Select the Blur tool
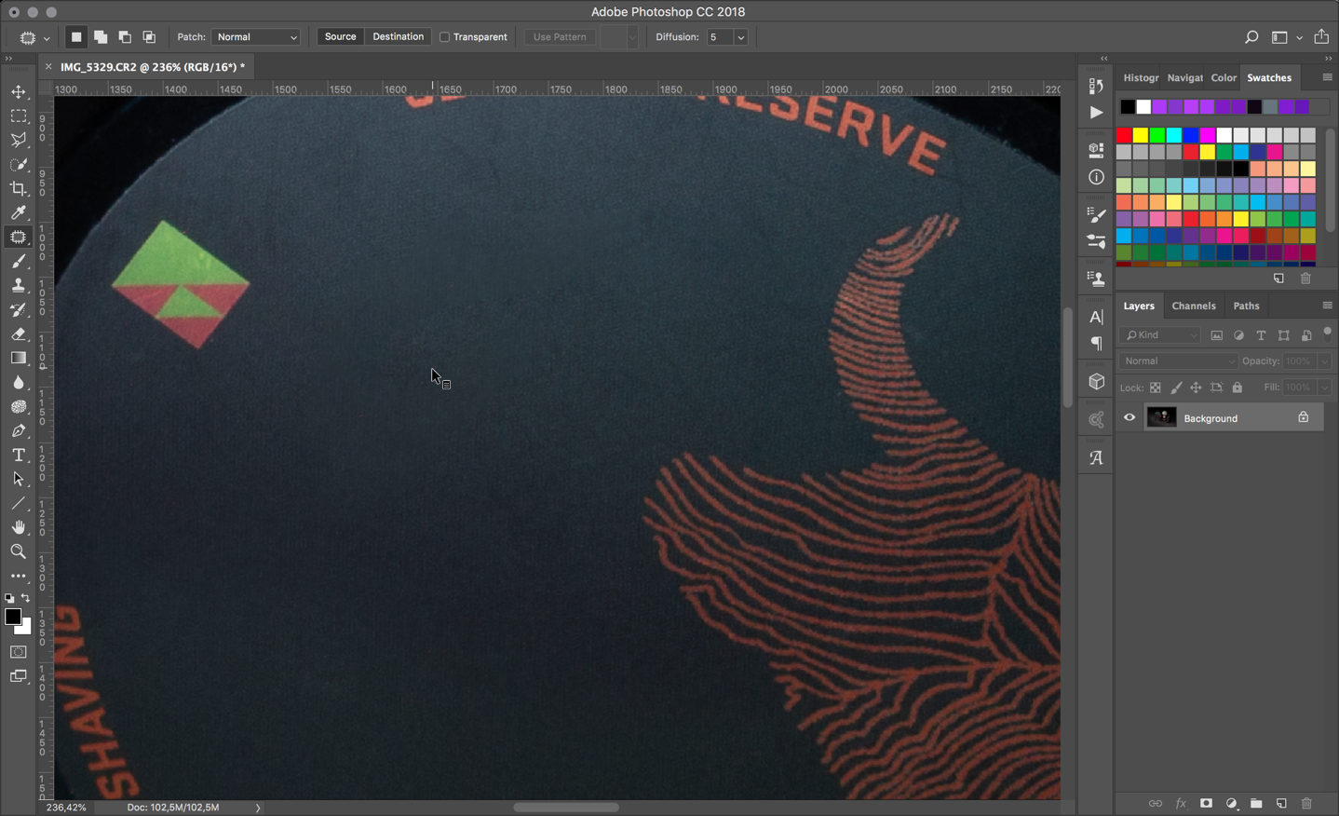The height and width of the screenshot is (816, 1339). (19, 383)
